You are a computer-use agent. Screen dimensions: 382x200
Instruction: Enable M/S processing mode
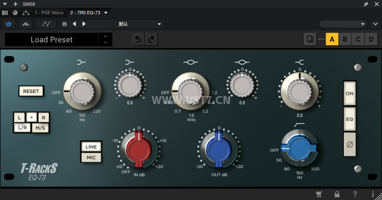[x=40, y=128]
